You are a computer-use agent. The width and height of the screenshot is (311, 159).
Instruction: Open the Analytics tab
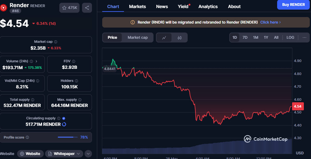[x=208, y=7]
